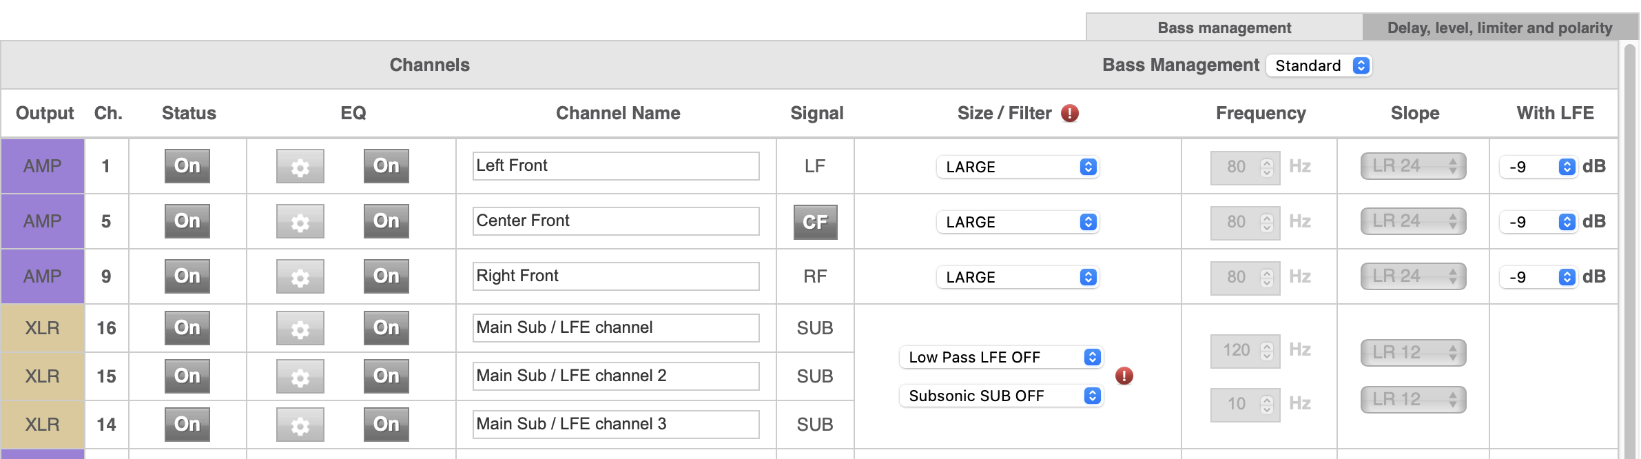Open Low Pass LFE OFF dropdown

click(x=1001, y=357)
